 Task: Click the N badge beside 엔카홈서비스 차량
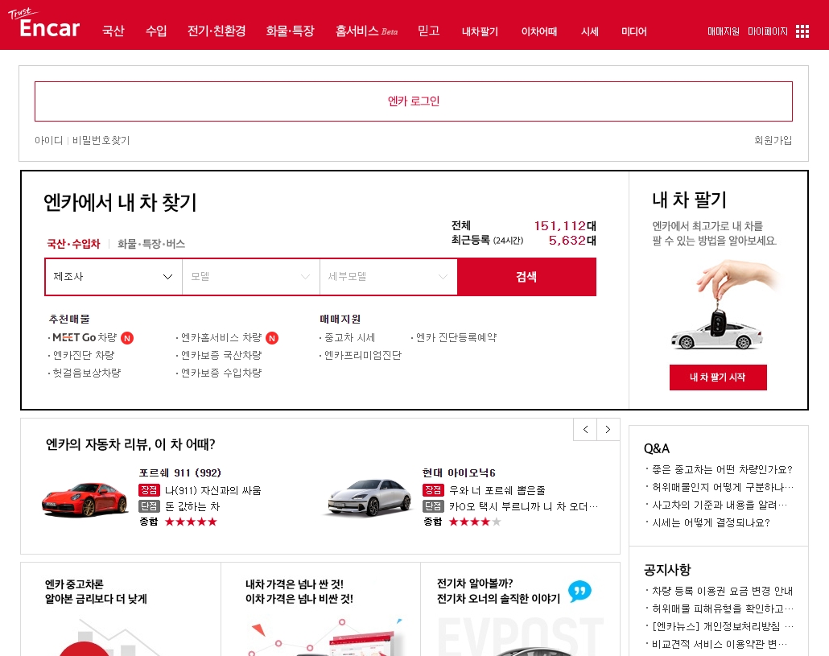pos(272,338)
